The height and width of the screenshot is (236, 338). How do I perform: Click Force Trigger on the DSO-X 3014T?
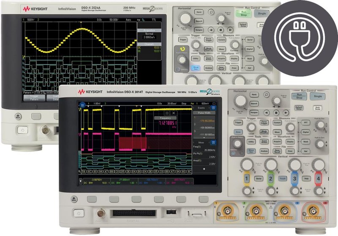click(x=264, y=123)
